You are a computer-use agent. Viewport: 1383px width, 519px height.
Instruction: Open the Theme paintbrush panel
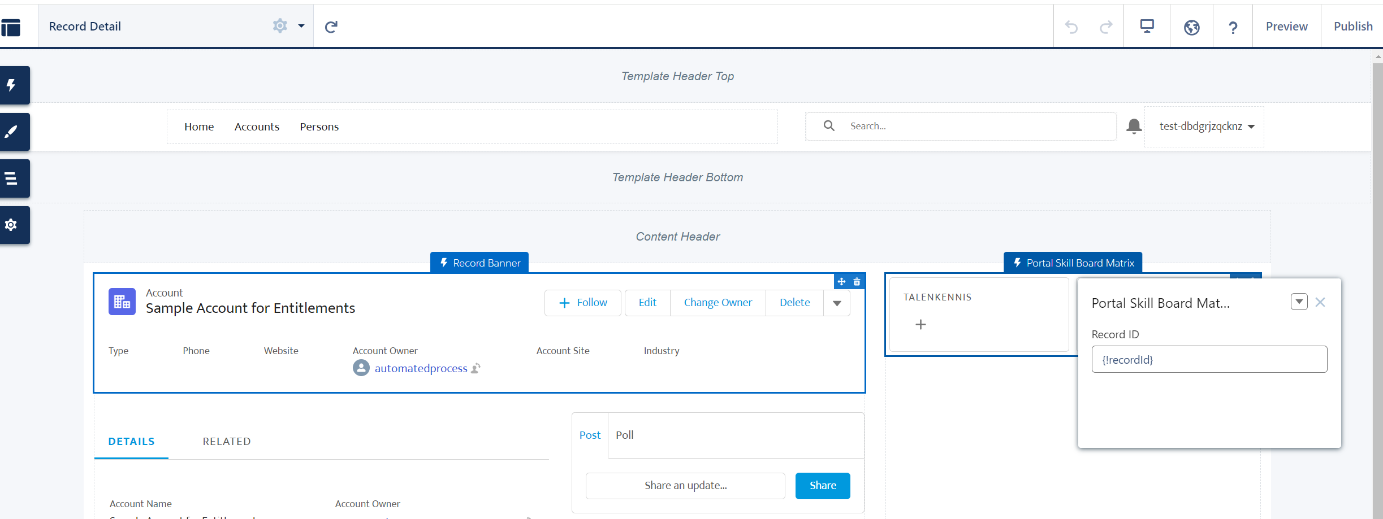[x=12, y=132]
